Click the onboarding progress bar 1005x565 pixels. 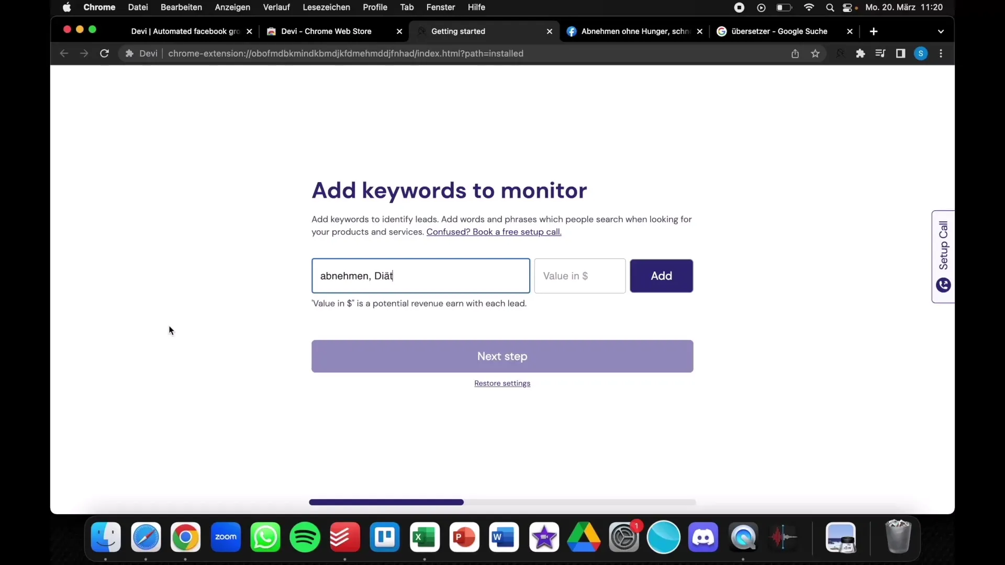point(502,502)
